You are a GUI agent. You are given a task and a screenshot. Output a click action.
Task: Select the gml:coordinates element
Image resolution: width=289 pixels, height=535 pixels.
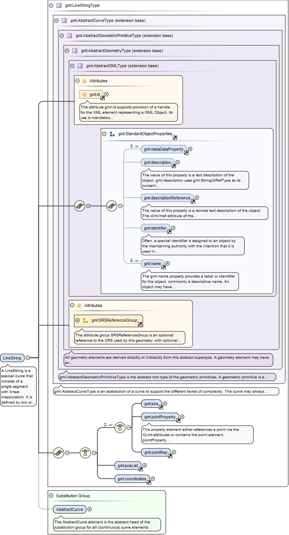click(132, 478)
